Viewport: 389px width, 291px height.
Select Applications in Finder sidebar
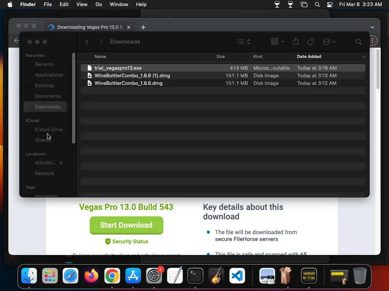pyautogui.click(x=45, y=75)
